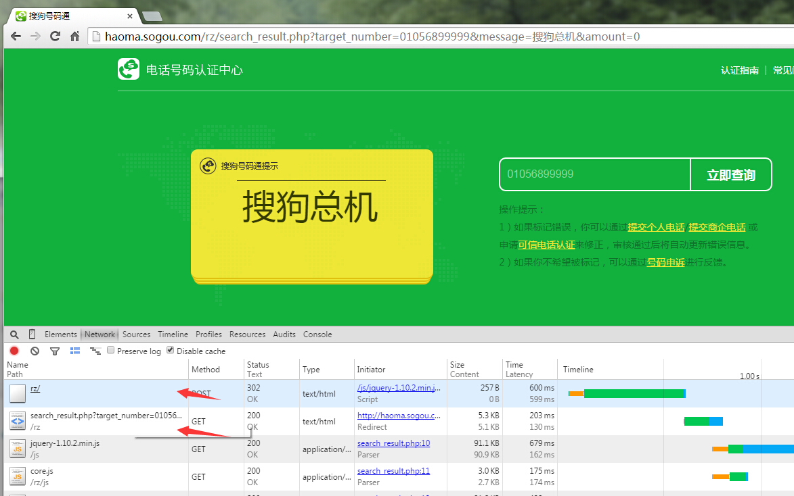Open the 提交商企电话 link
The image size is (794, 496).
717,228
